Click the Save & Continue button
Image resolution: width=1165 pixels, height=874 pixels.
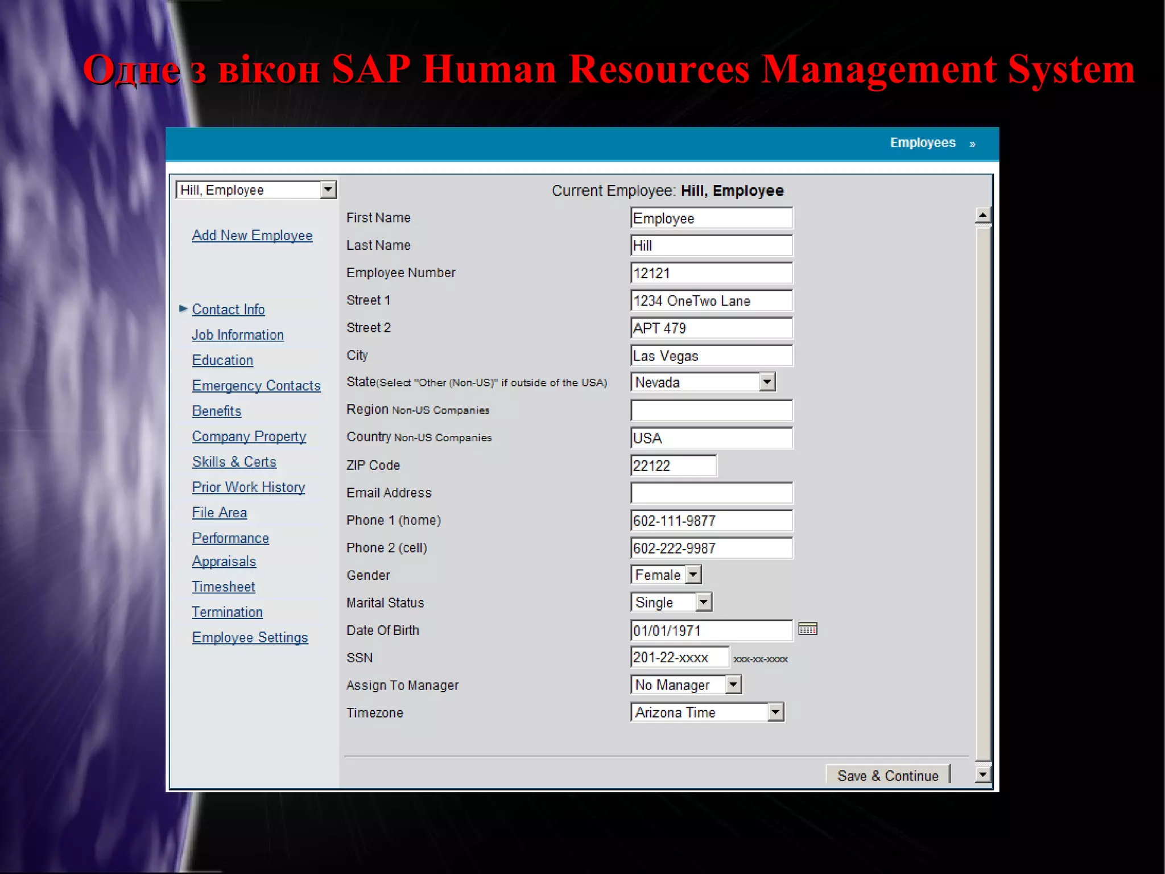coord(887,775)
